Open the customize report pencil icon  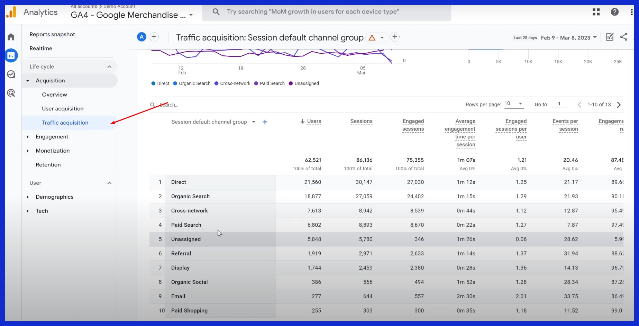610,37
